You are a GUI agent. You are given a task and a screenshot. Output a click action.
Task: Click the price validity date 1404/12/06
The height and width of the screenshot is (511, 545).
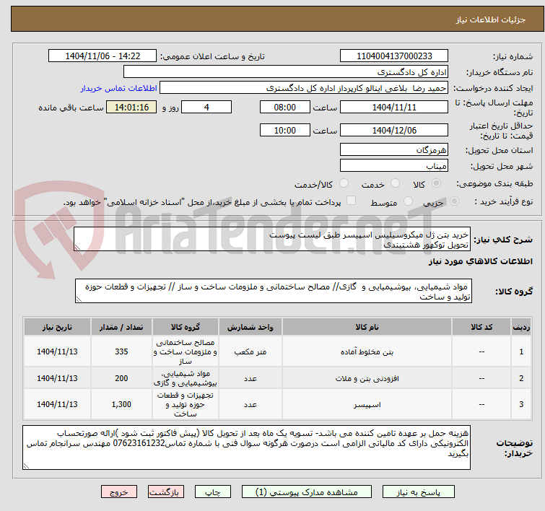coord(394,130)
